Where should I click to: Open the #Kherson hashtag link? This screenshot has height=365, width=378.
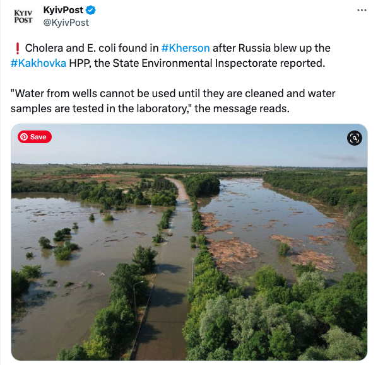186,48
